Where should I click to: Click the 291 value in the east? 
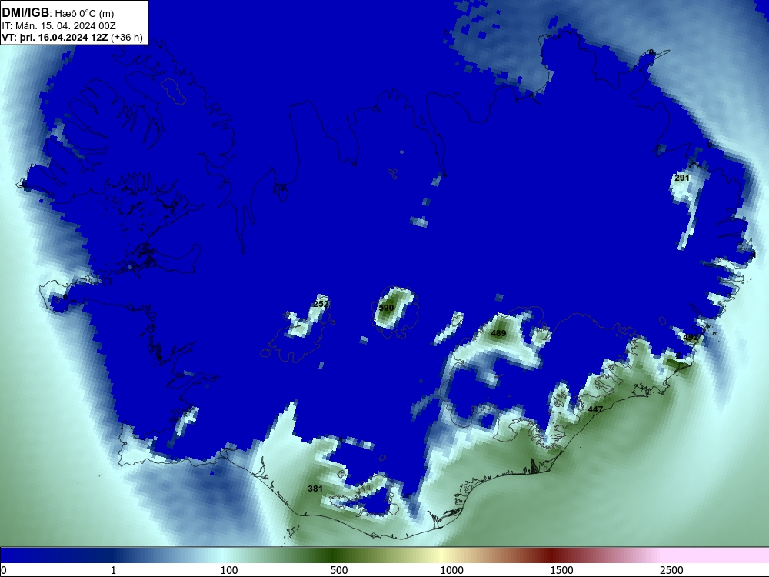coord(682,178)
